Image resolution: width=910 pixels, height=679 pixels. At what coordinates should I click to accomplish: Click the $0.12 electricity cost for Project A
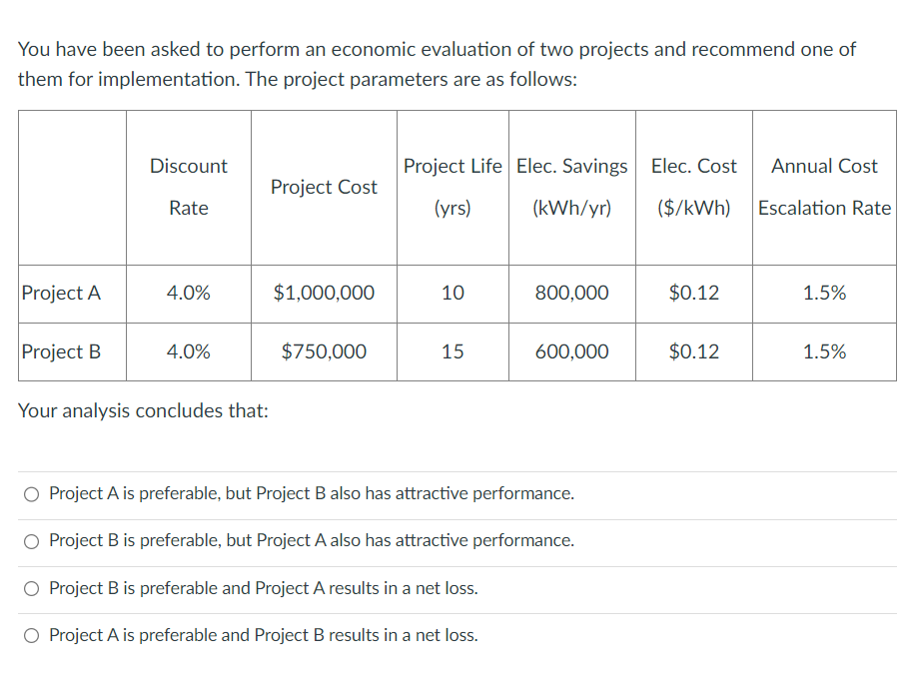pos(693,294)
